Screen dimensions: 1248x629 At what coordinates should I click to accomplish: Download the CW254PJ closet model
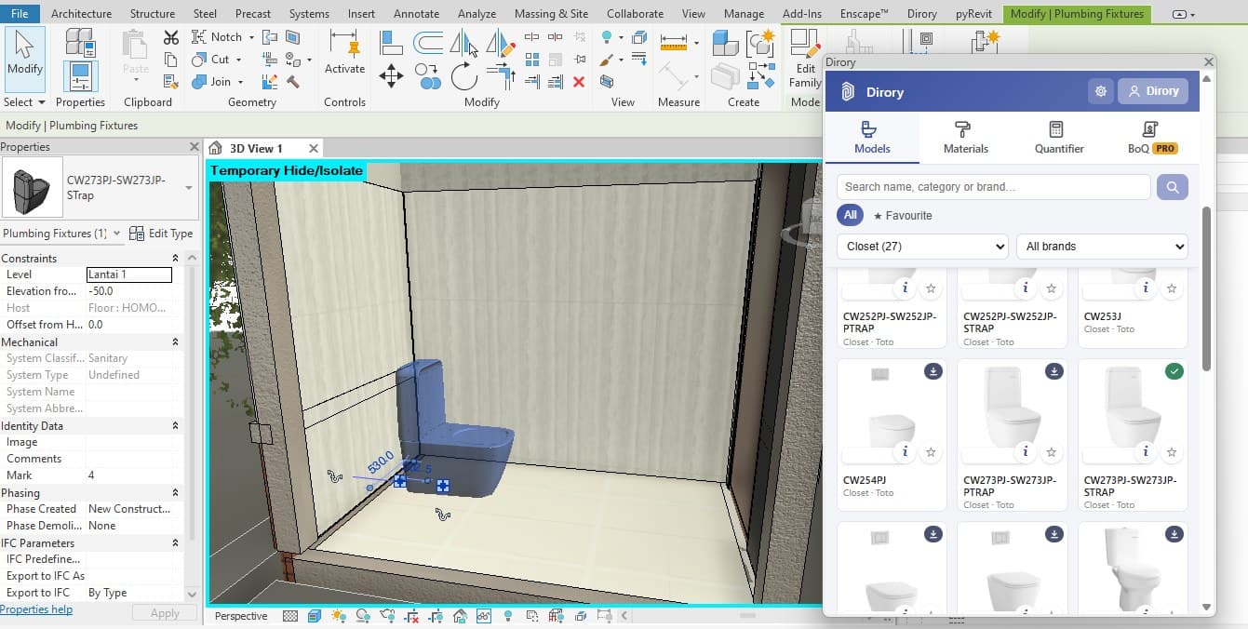click(933, 371)
